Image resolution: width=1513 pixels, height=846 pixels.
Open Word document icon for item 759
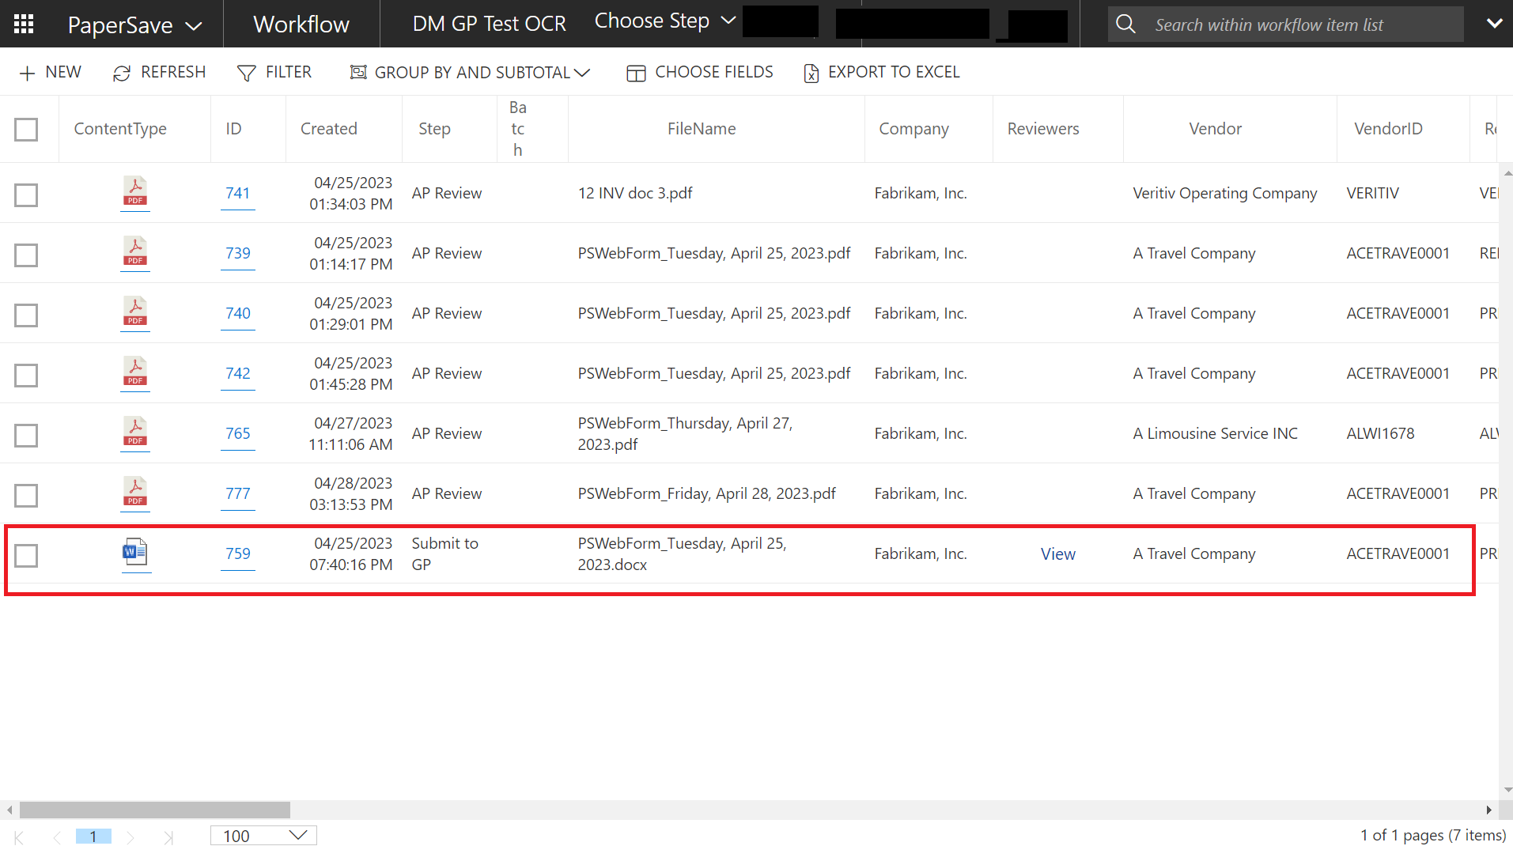point(135,552)
